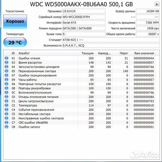This screenshot has height=162, width=162.
Task: Click the status circle for Отказы отключения питания
Action: (x=6, y=97)
